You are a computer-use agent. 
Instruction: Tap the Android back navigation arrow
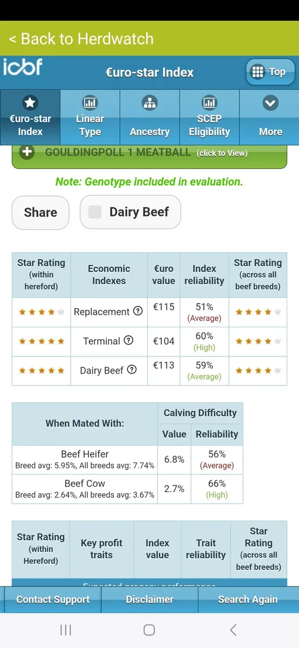(x=233, y=630)
